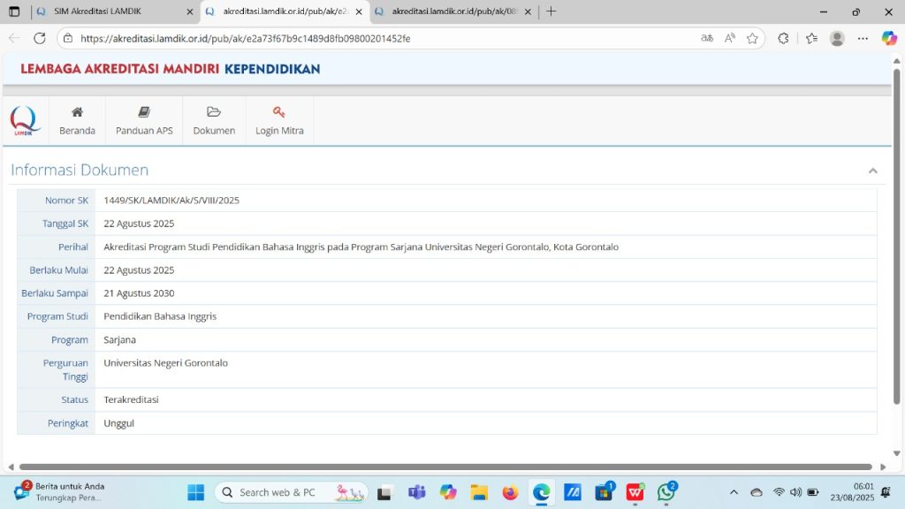
Task: Click the address bar URL field
Action: tap(381, 39)
